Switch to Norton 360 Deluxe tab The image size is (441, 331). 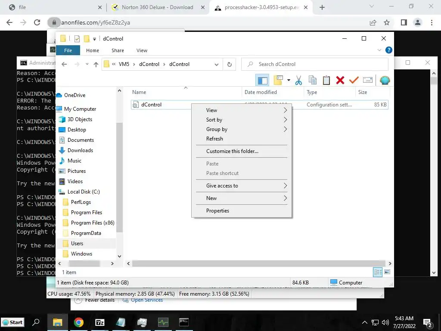tap(158, 7)
